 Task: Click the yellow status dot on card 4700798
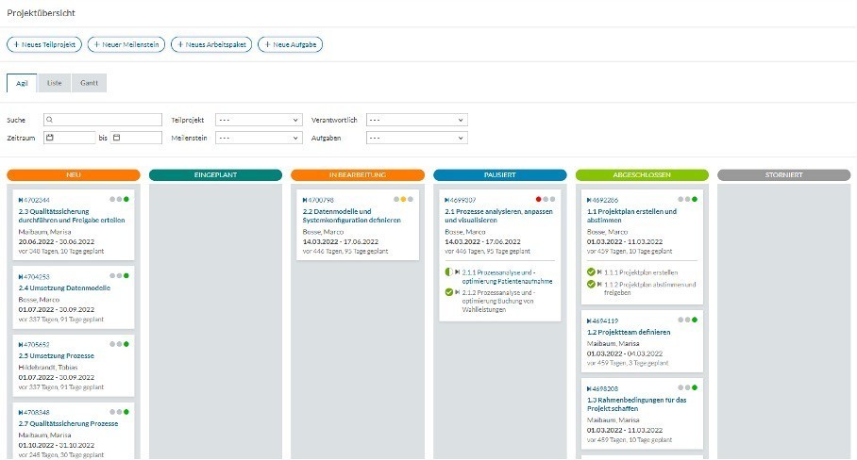point(403,199)
